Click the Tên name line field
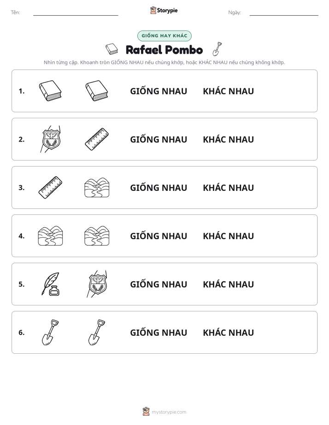Image resolution: width=329 pixels, height=425 pixels. tap(76, 12)
